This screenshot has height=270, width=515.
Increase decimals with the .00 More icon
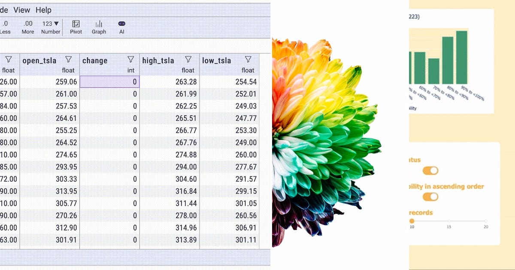pyautogui.click(x=27, y=27)
